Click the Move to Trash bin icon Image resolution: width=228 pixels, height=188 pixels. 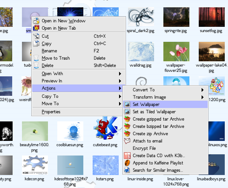[36, 58]
